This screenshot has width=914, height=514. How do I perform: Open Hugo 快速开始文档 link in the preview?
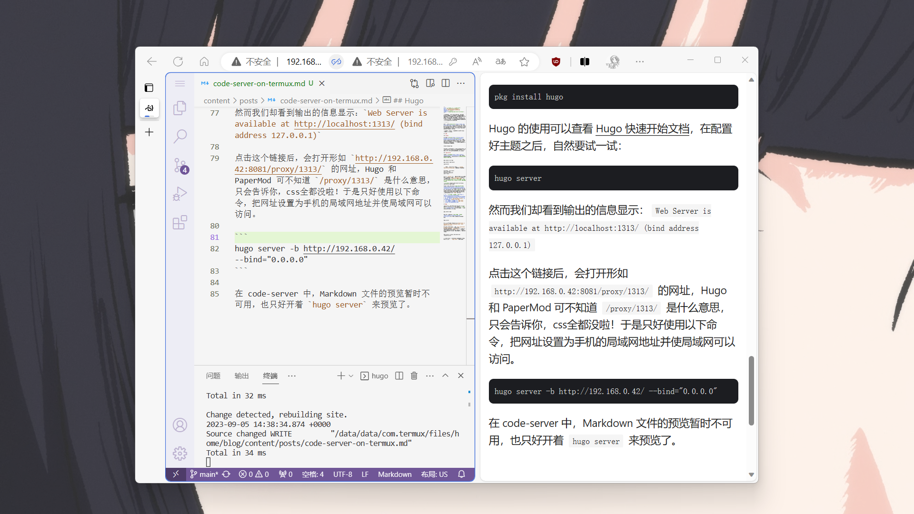click(643, 129)
